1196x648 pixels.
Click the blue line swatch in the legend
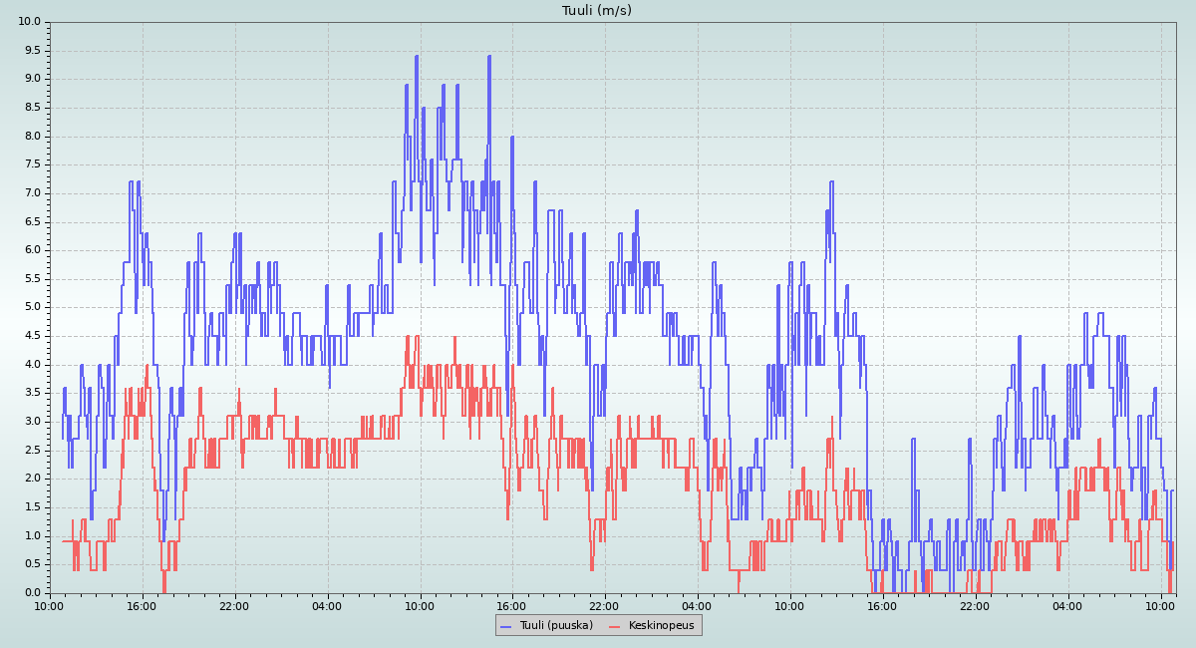(506, 625)
